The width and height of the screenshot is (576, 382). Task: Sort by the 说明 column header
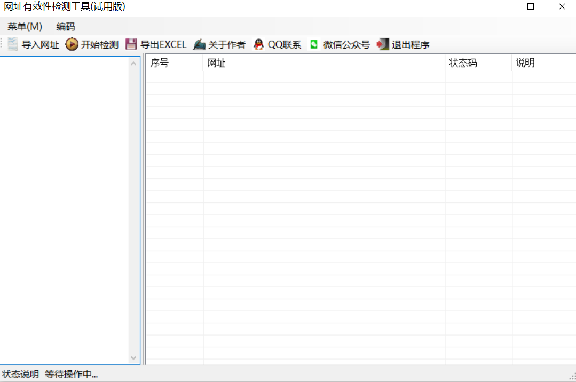pos(544,63)
